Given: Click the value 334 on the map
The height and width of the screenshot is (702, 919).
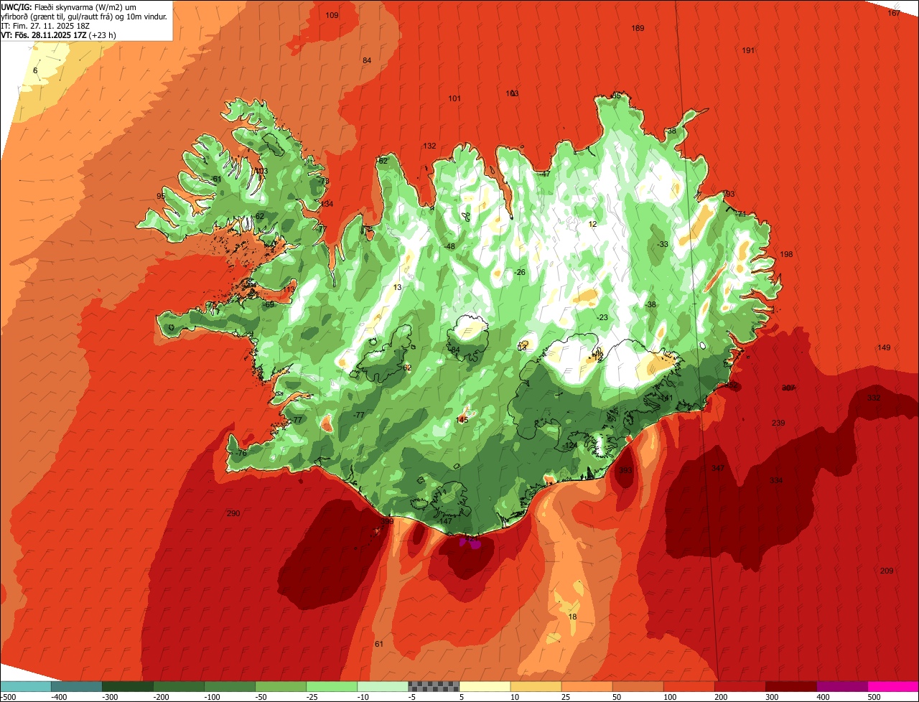Looking at the screenshot, I should tap(777, 480).
